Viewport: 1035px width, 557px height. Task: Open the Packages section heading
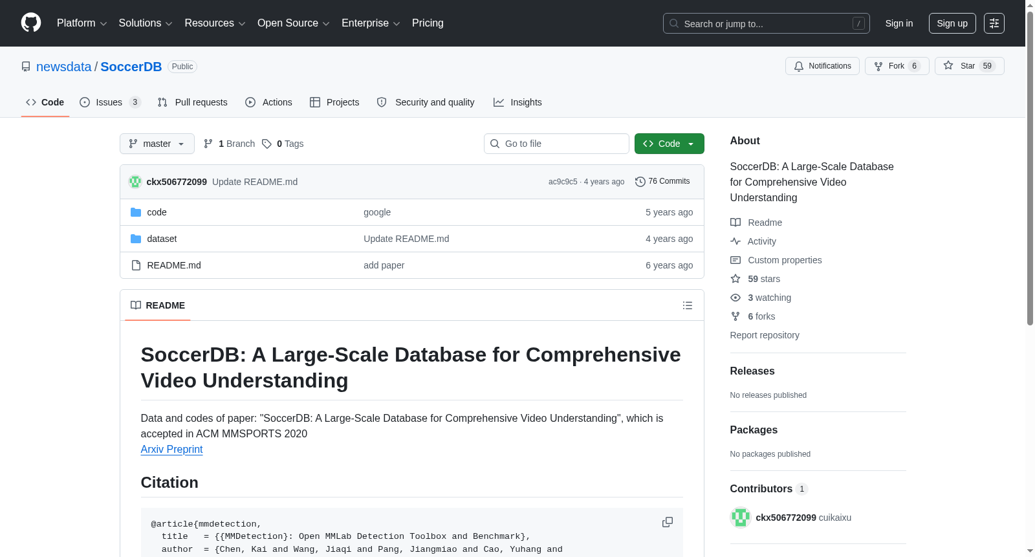coord(754,430)
